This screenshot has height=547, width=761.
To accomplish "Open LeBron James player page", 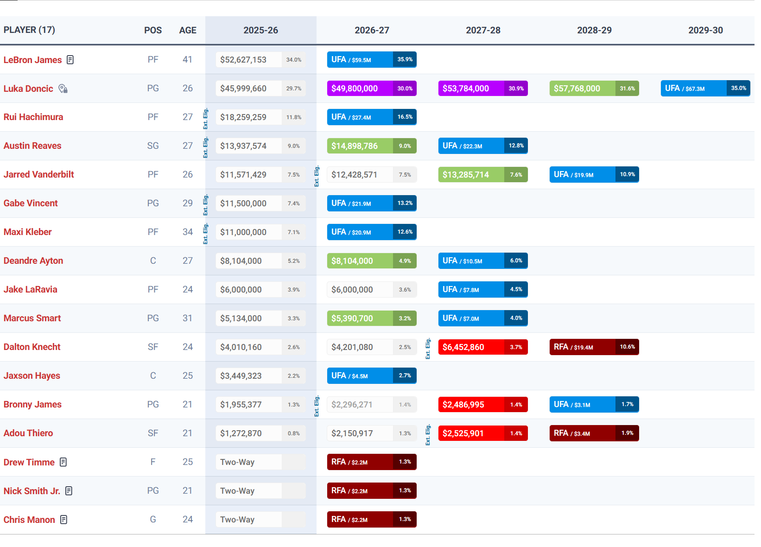I will tap(32, 60).
